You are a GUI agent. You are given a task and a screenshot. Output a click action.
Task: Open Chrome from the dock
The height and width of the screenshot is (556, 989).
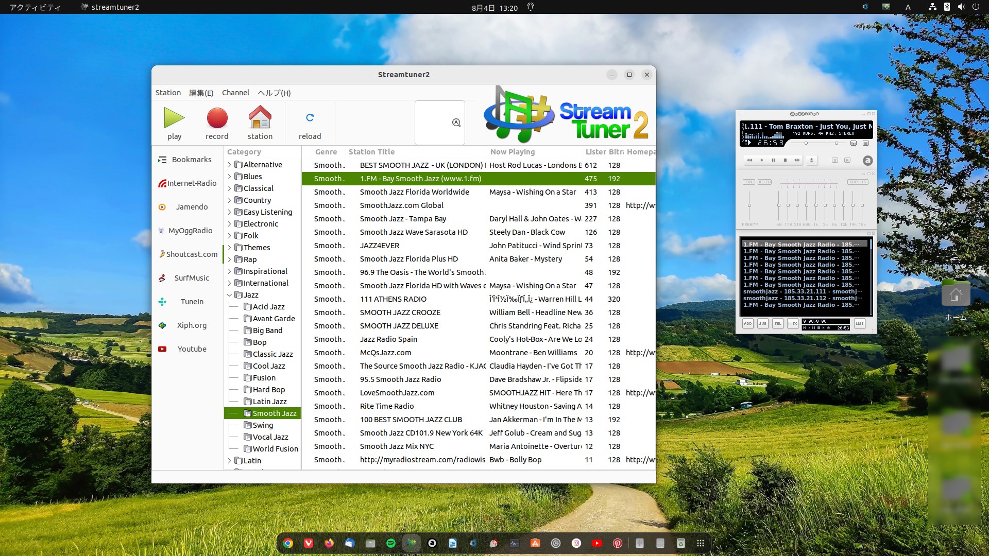pos(288,543)
